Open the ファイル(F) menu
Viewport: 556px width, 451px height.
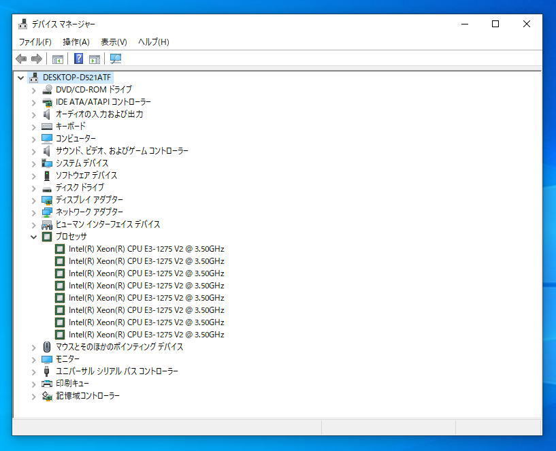point(35,42)
